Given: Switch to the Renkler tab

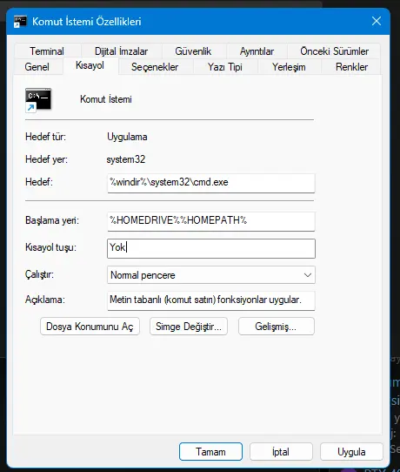Looking at the screenshot, I should coord(351,66).
